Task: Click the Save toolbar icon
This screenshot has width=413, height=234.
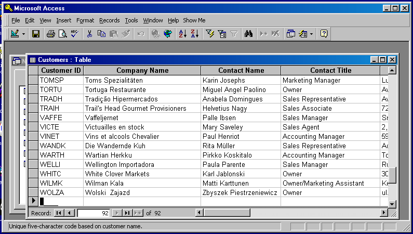Action: coord(36,34)
